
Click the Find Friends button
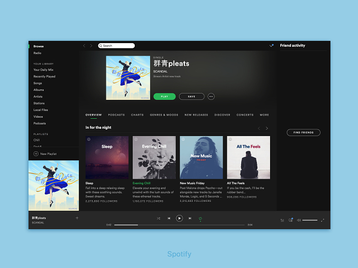click(303, 132)
